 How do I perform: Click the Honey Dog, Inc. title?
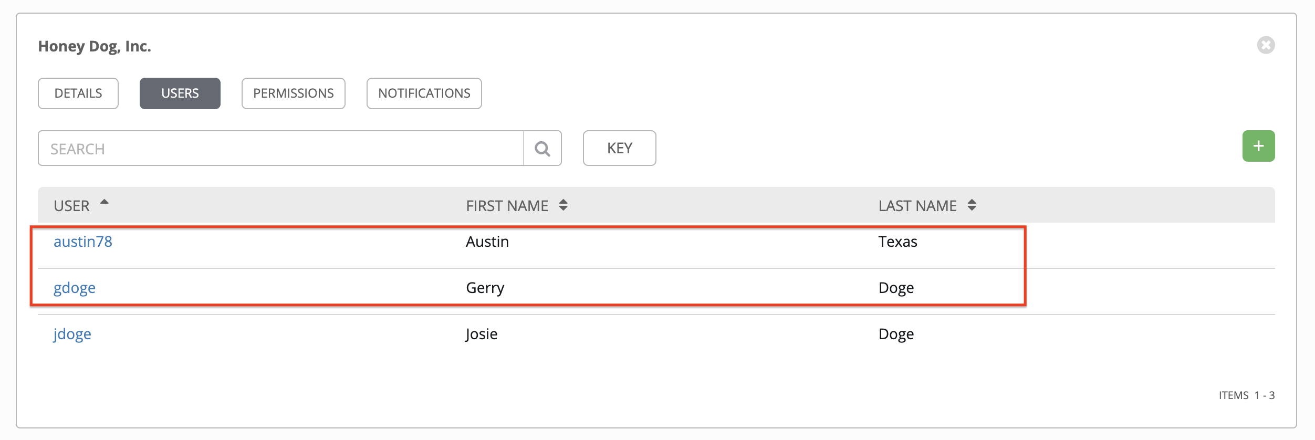95,46
